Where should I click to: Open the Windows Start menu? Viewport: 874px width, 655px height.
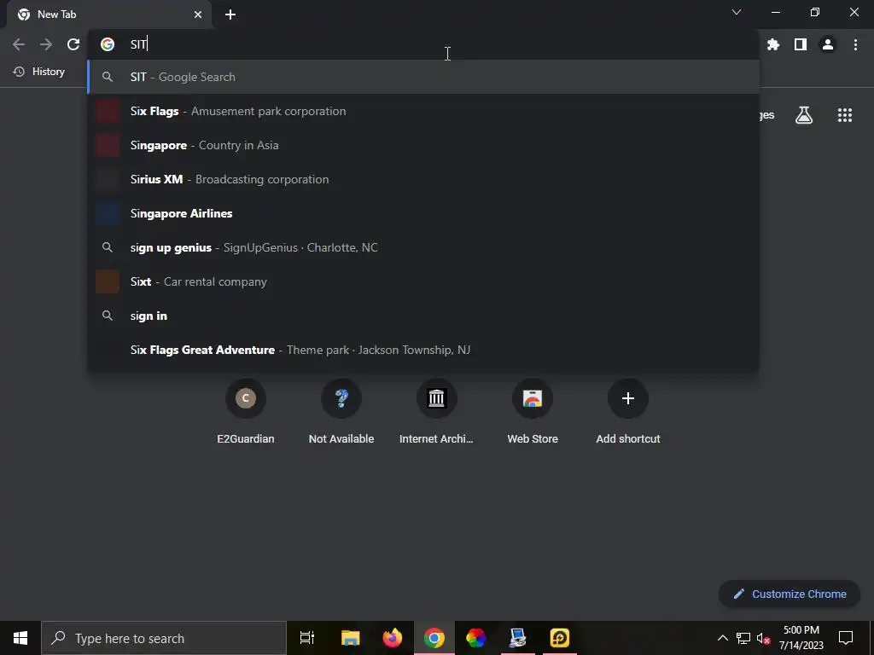pos(20,638)
